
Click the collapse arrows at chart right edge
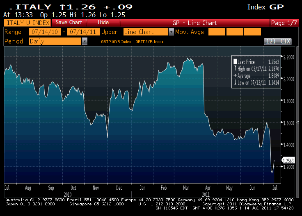[297, 122]
